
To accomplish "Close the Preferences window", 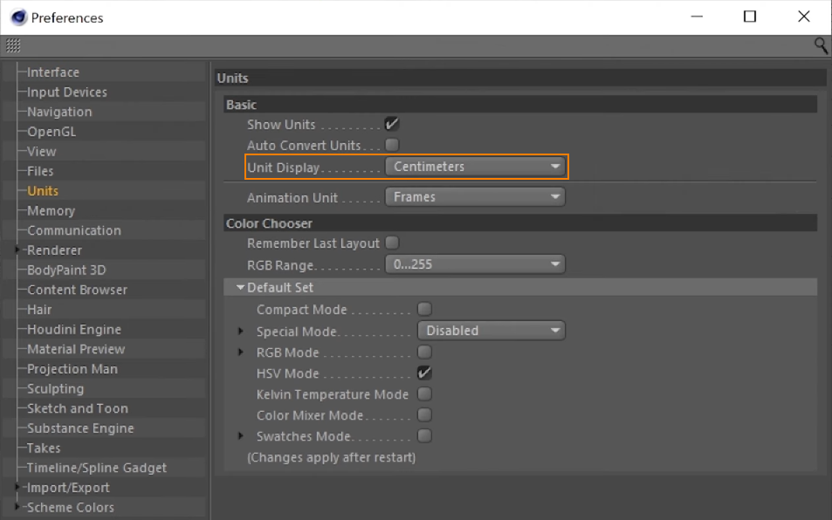I will tap(804, 17).
